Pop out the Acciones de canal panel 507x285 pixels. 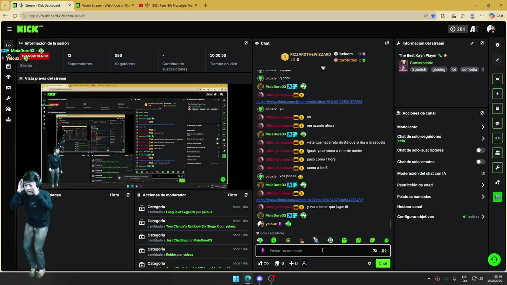pos(482,113)
